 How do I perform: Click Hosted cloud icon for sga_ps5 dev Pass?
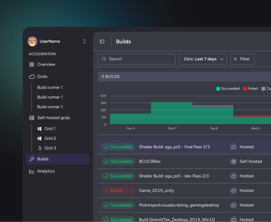pos(234,176)
